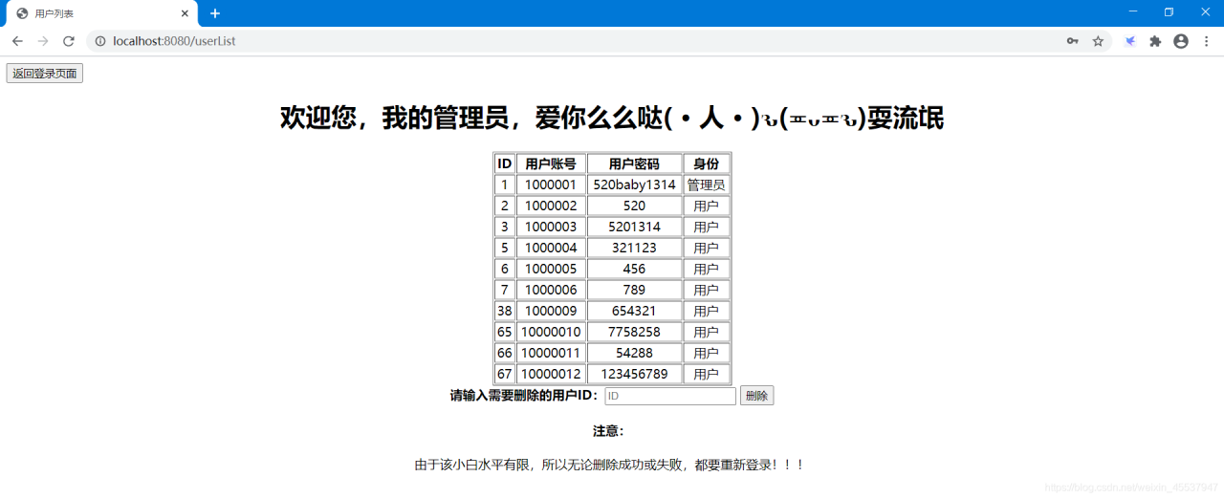Open the Extensions puzzle icon

tap(1155, 41)
